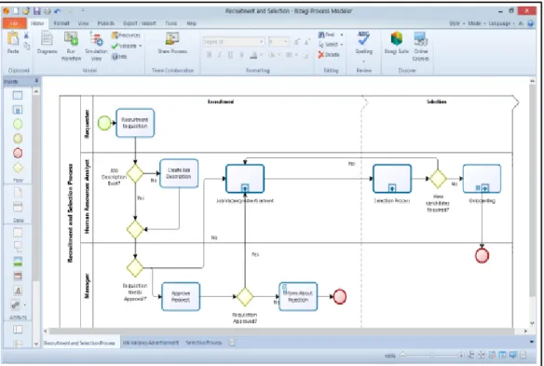Viewport: 544px width, 366px height.
Task: Open the Style dropdown at top right
Action: tap(456, 23)
